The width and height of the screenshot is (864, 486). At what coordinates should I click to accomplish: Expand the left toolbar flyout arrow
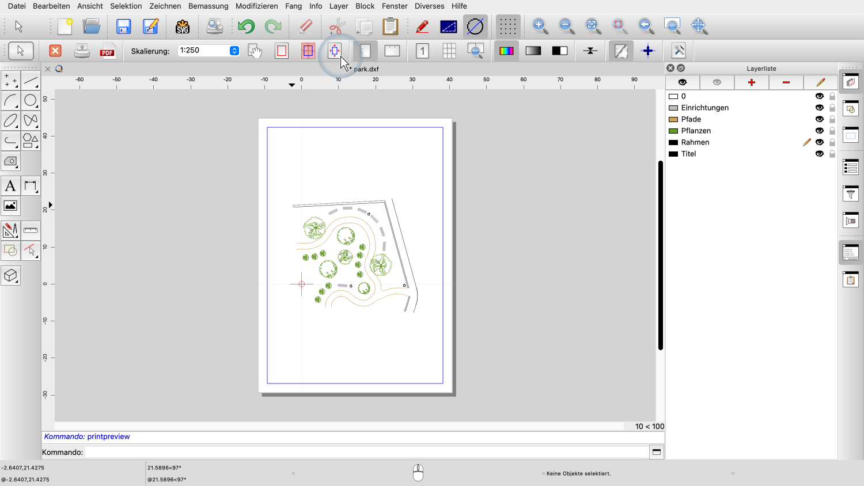(51, 205)
